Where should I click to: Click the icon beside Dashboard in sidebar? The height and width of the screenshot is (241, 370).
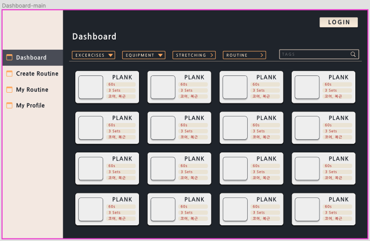click(10, 57)
